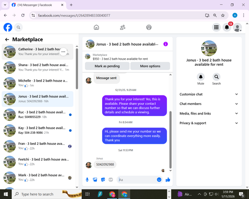Go to the Home feed icon
Image resolution: width=249 pixels, height=199 pixels.
click(96, 27)
